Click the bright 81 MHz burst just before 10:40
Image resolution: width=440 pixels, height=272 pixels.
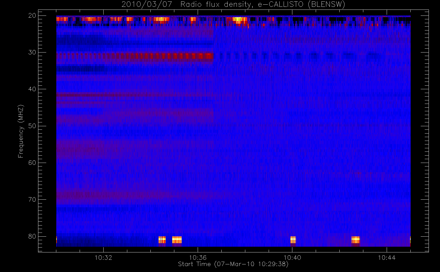point(293,240)
